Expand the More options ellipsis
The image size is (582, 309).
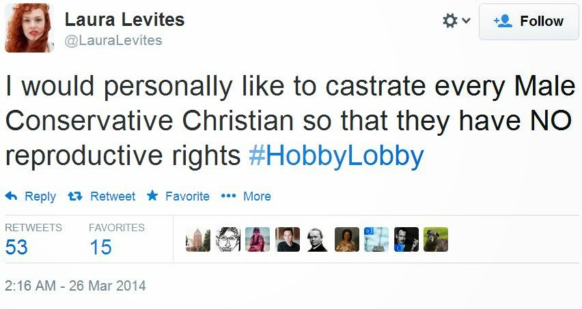coord(229,196)
